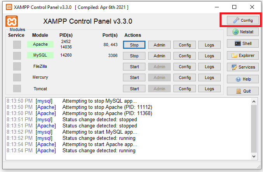The width and height of the screenshot is (263, 172).
Task: Click the Mercury module name
Action: pos(40,77)
